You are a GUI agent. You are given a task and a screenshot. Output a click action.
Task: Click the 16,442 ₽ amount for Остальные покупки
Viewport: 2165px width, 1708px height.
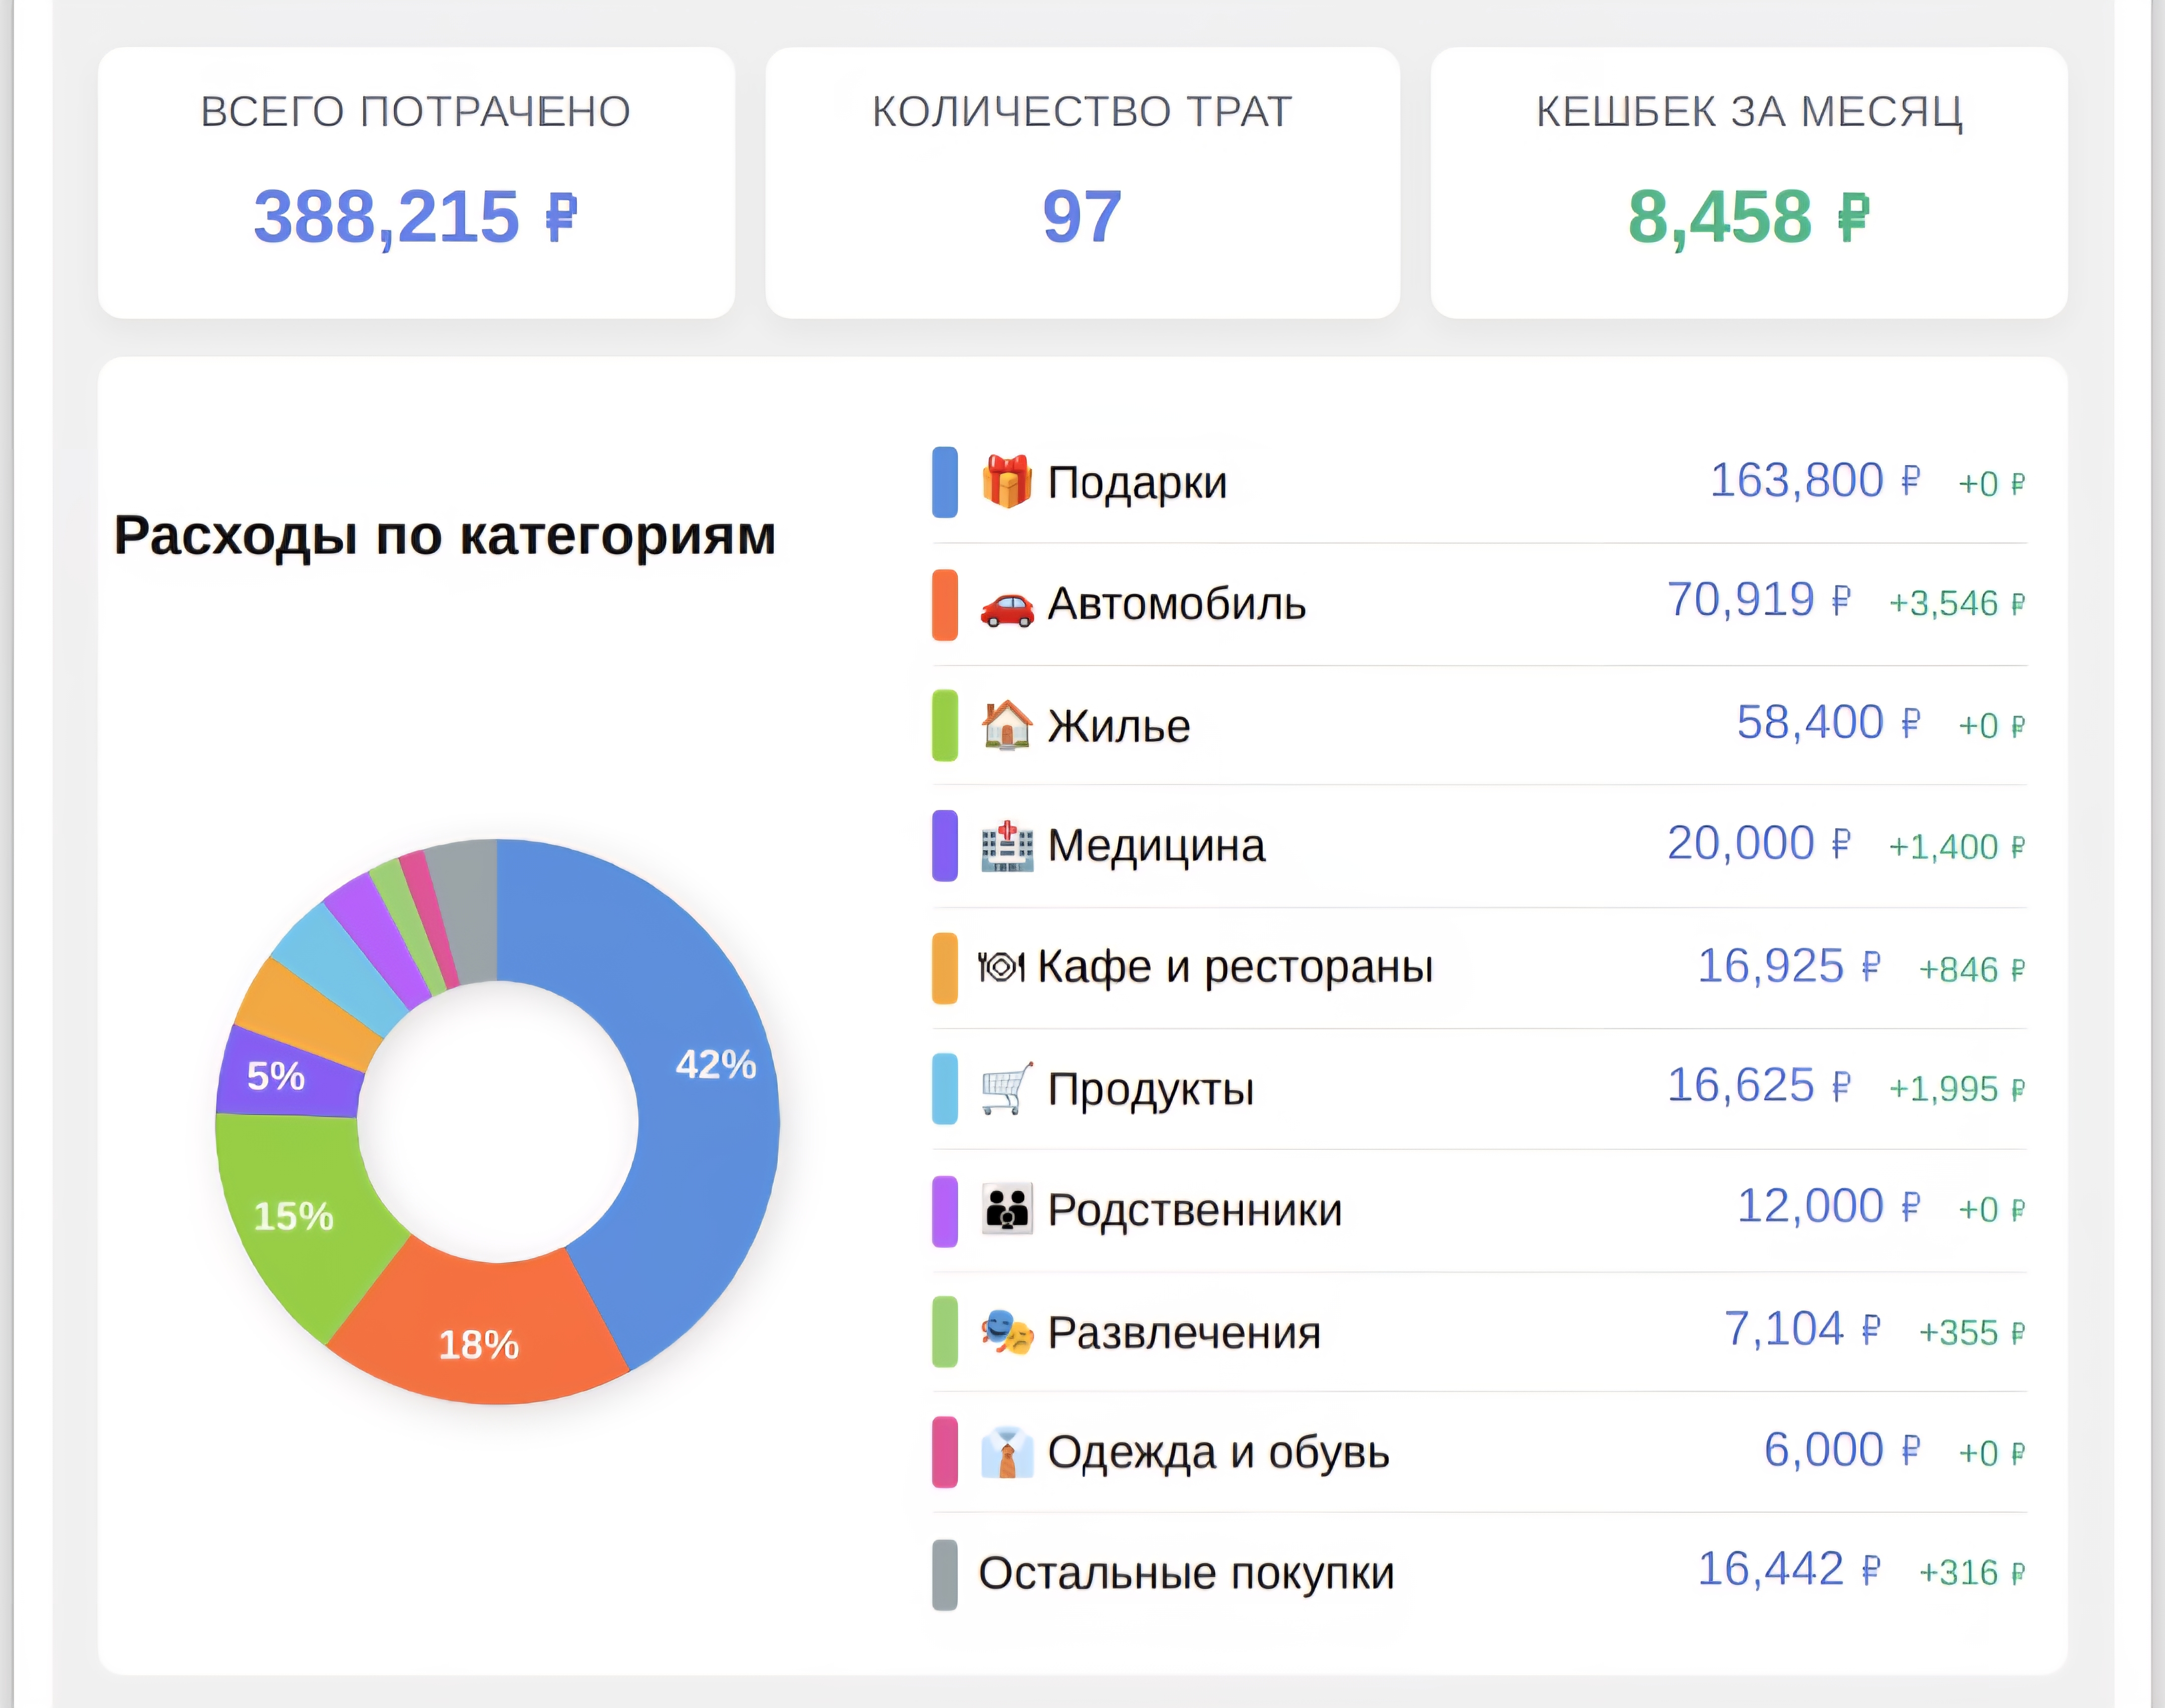click(1790, 1569)
